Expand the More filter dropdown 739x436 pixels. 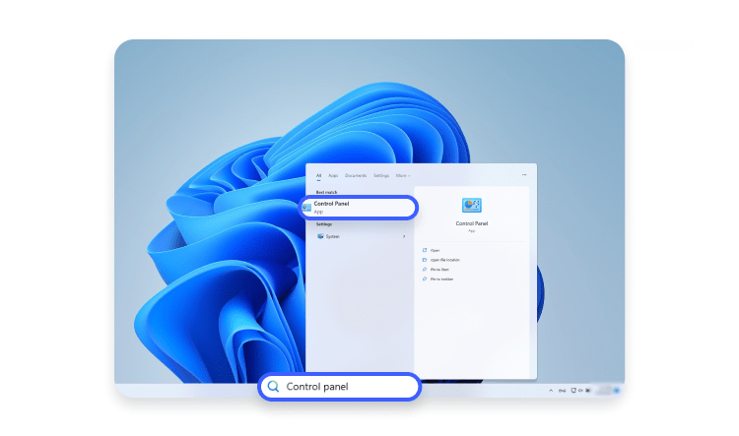pos(403,175)
